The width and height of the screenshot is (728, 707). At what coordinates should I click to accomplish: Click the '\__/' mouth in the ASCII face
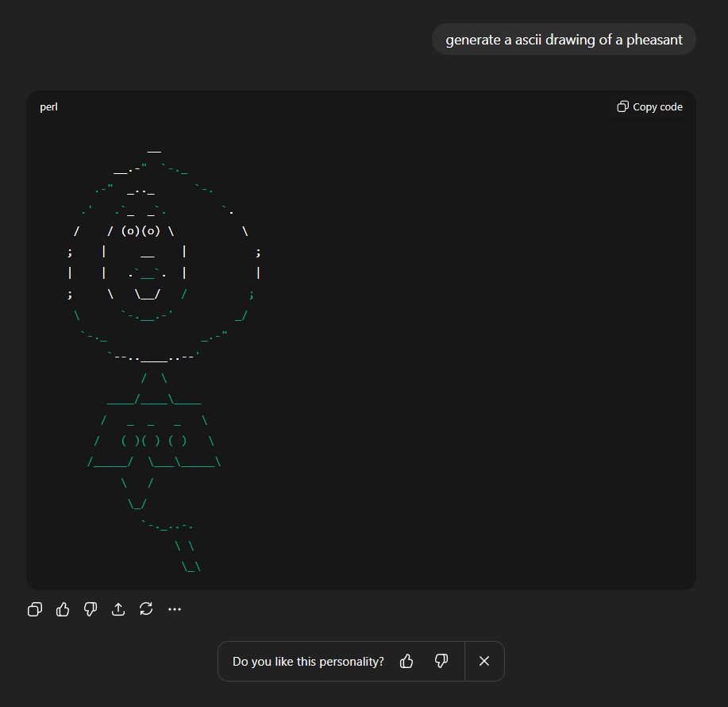[148, 294]
